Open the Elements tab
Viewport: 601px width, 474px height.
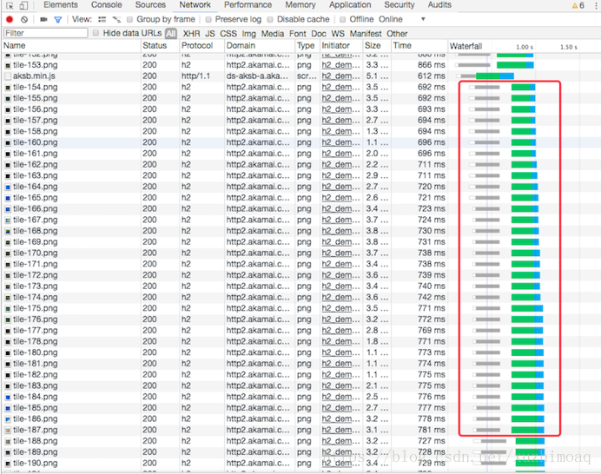click(61, 5)
